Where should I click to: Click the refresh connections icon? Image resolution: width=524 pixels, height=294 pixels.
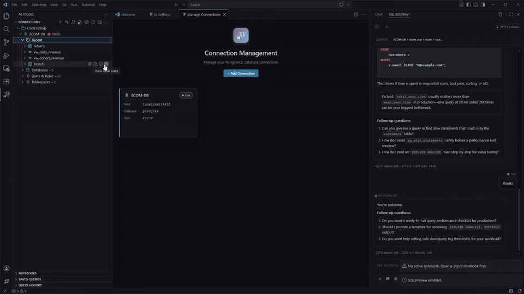(93, 22)
